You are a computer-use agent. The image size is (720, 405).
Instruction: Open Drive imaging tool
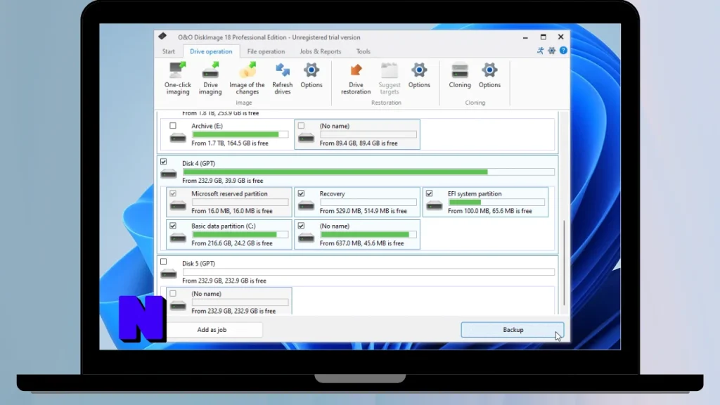pyautogui.click(x=210, y=79)
